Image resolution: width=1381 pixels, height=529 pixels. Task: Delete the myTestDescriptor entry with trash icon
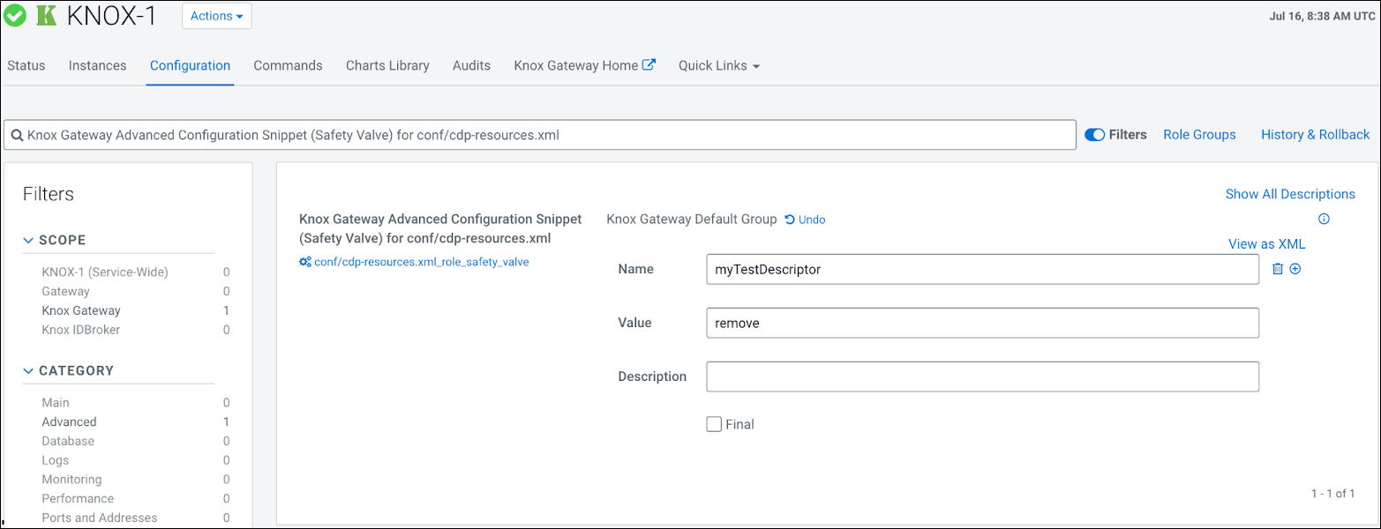point(1277,269)
